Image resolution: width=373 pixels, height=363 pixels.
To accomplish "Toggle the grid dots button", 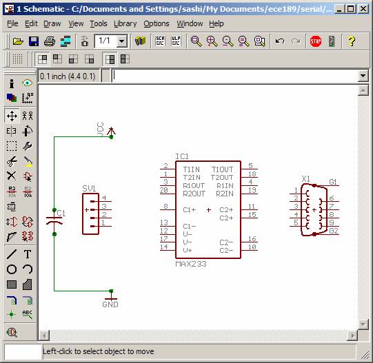I will 17,59.
